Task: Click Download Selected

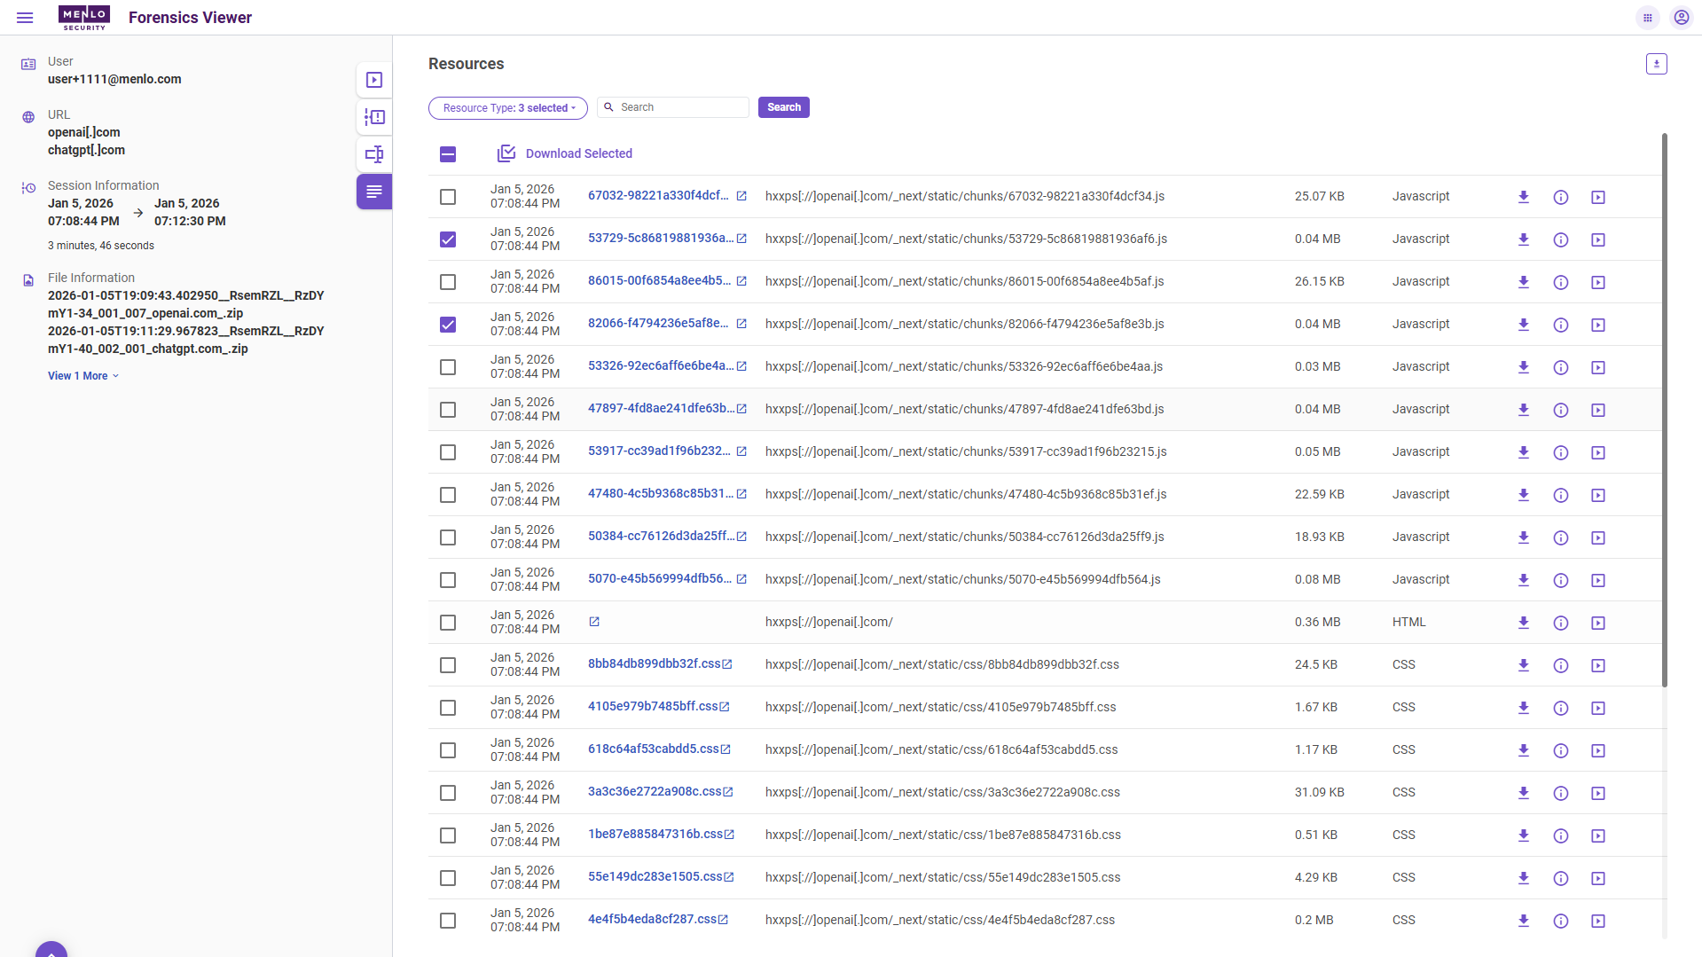Action: pyautogui.click(x=565, y=153)
